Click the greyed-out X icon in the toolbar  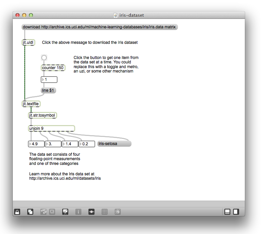pos(52,212)
